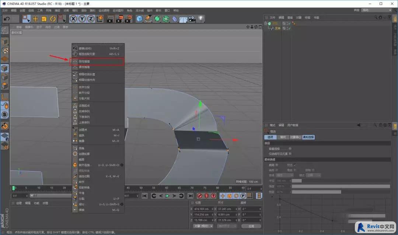Select the live selection tool

tap(27, 19)
